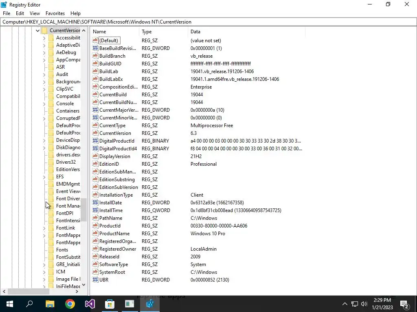Click the Data column header
This screenshot has width=417, height=312.
(x=246, y=32)
